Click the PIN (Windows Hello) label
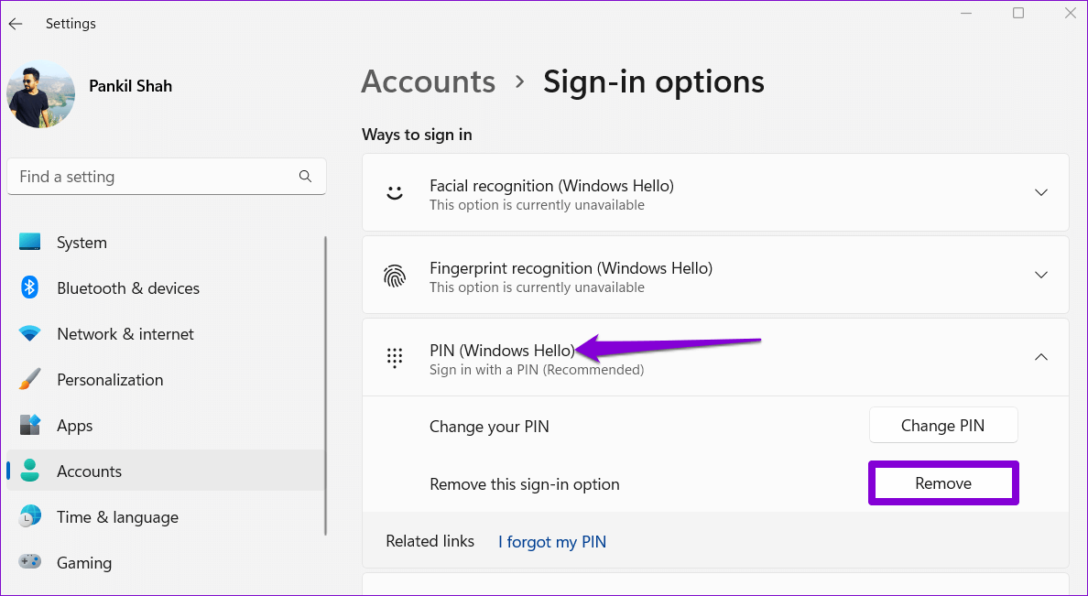The image size is (1088, 596). [503, 351]
